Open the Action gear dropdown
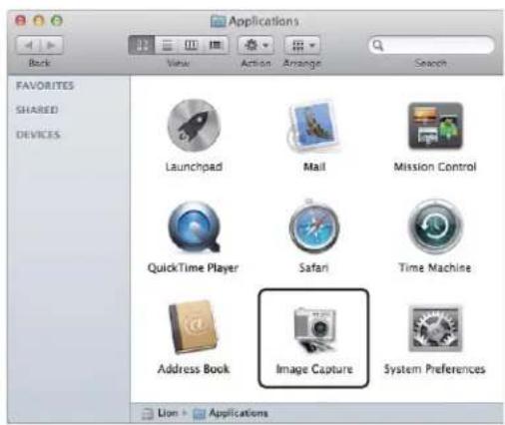The height and width of the screenshot is (425, 505). [x=255, y=45]
